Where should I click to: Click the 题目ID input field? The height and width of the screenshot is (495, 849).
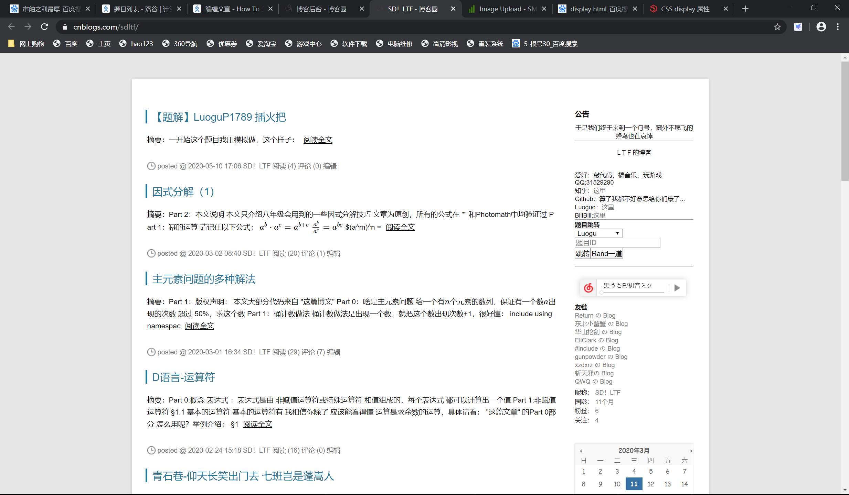click(x=617, y=243)
